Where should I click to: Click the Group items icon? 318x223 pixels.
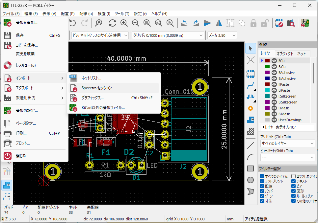[x=230, y=23]
